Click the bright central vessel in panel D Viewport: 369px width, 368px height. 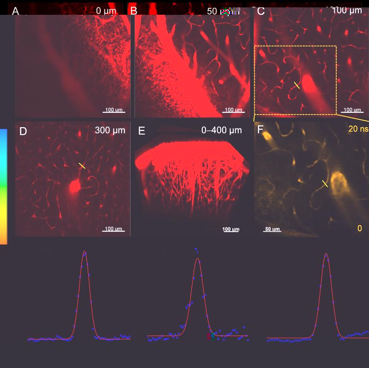tap(74, 186)
